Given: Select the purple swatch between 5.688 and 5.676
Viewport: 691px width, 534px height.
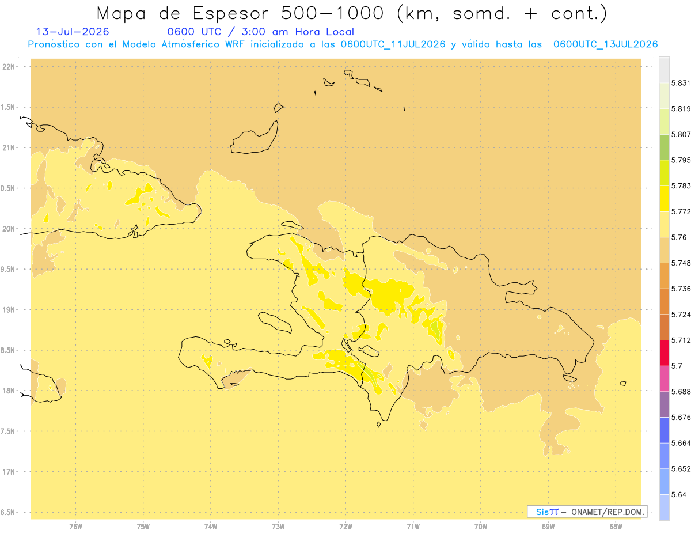Looking at the screenshot, I should (x=664, y=404).
